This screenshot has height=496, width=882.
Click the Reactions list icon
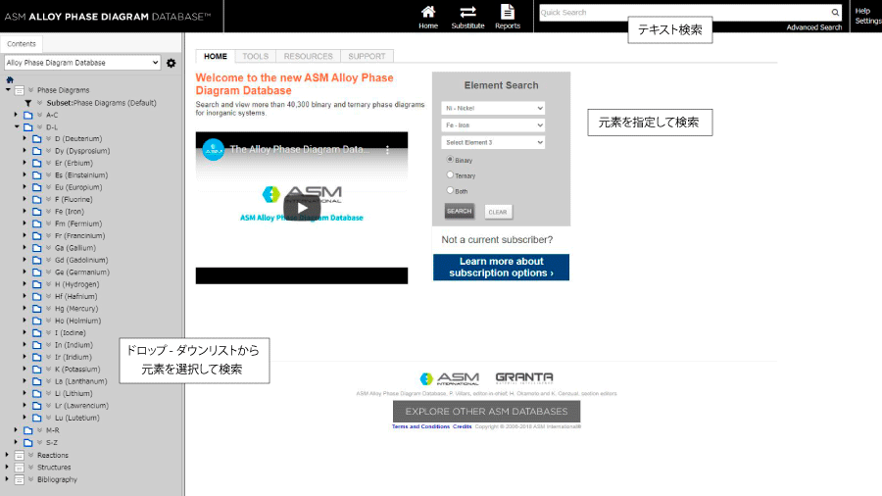[20, 455]
